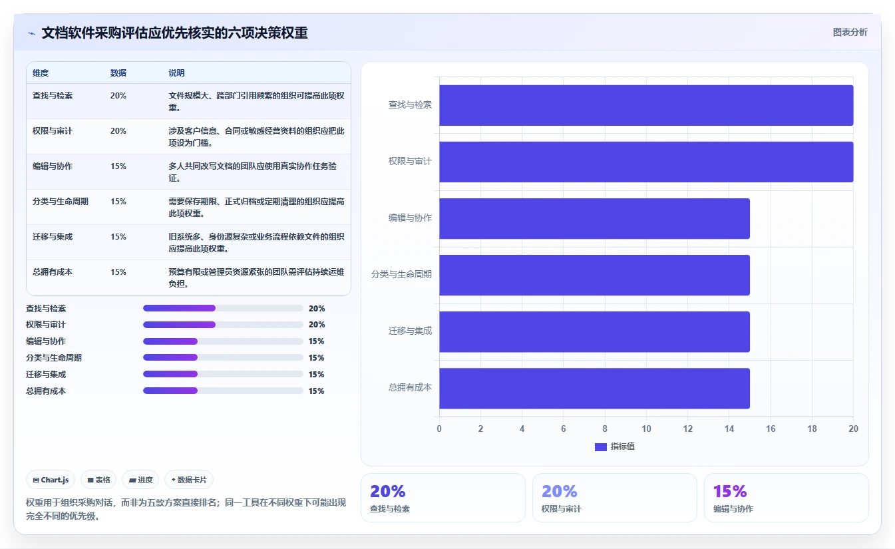Click the 分类与生命周期 progress bar
Screen dimensions: 895x549
point(223,358)
